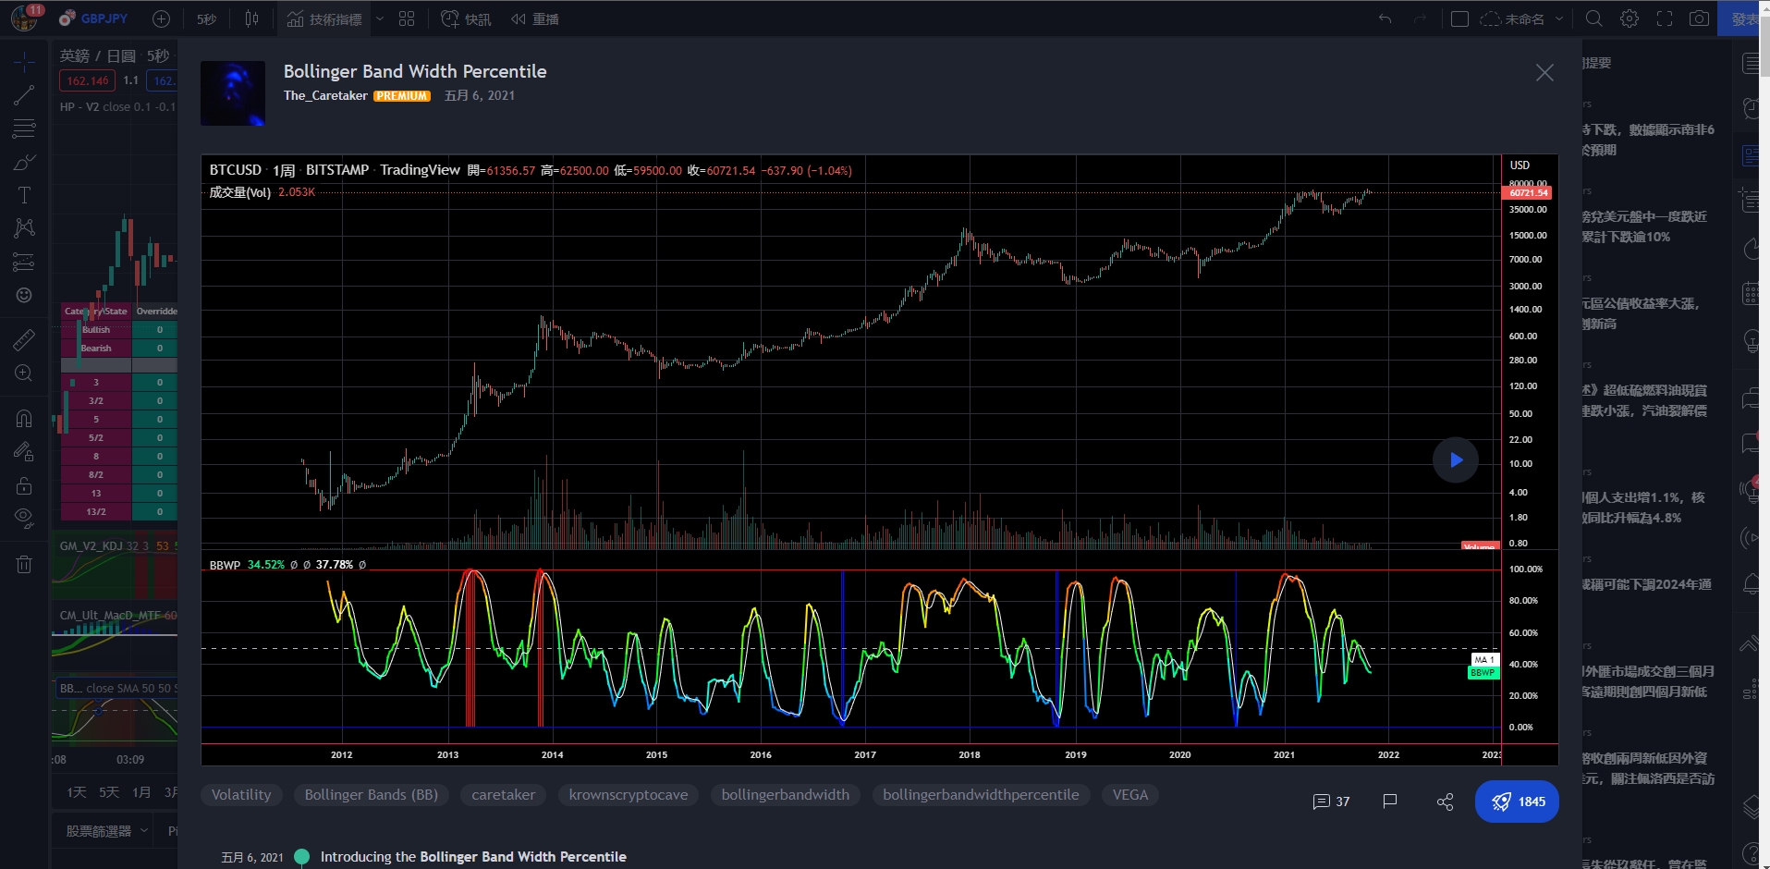View the 37 comments
The height and width of the screenshot is (869, 1770).
tap(1331, 802)
